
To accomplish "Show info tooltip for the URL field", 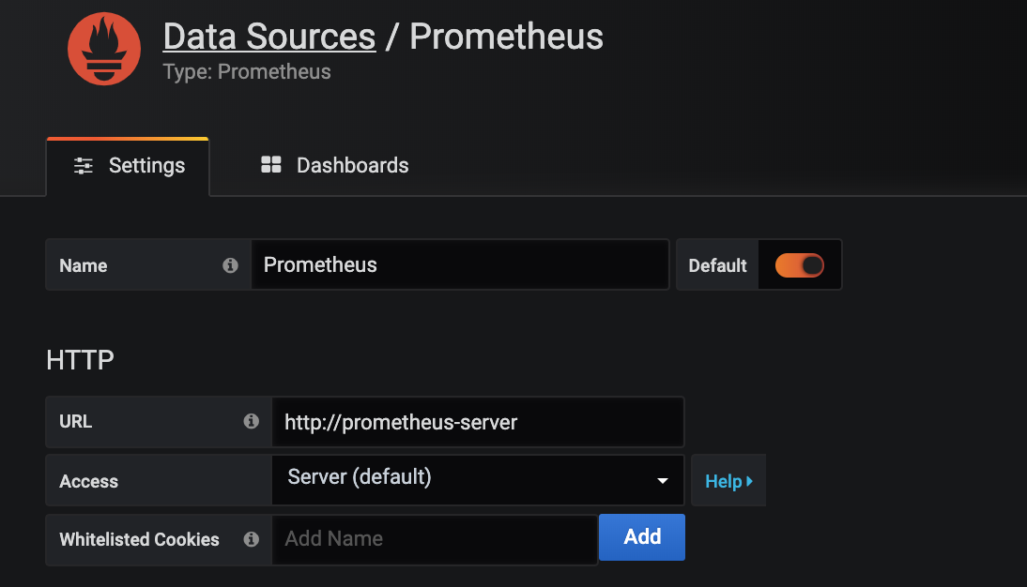I will (x=251, y=422).
